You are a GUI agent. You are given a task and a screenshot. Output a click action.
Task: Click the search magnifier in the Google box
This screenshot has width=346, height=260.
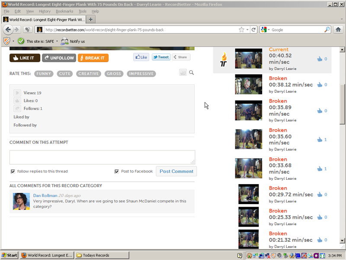tap(327, 29)
